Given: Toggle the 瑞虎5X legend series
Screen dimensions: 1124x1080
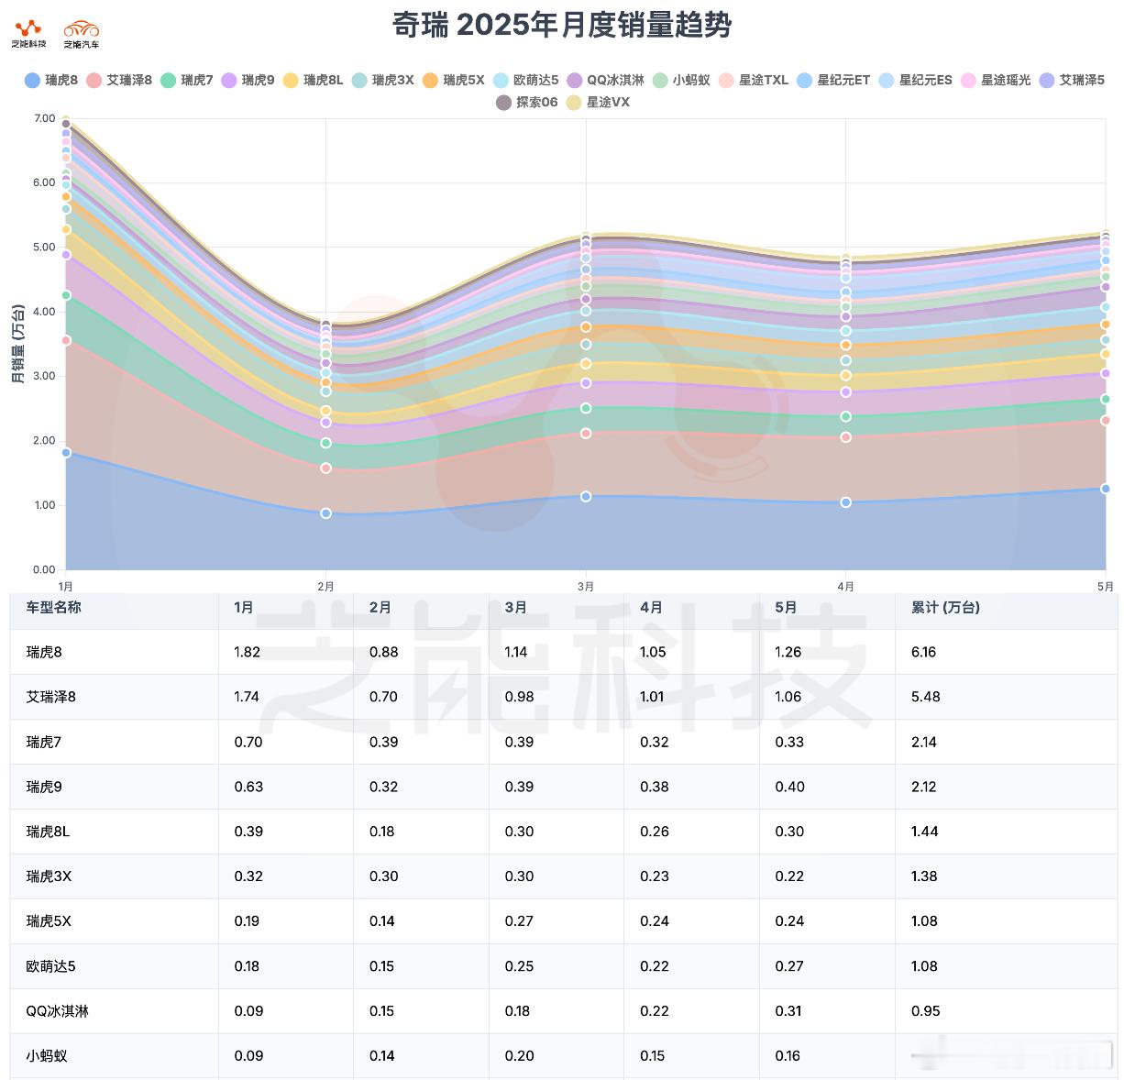Looking at the screenshot, I should pos(454,81).
